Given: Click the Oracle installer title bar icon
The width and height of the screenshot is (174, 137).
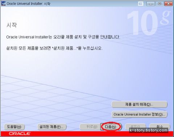Looking at the screenshot, I should 3,4.
